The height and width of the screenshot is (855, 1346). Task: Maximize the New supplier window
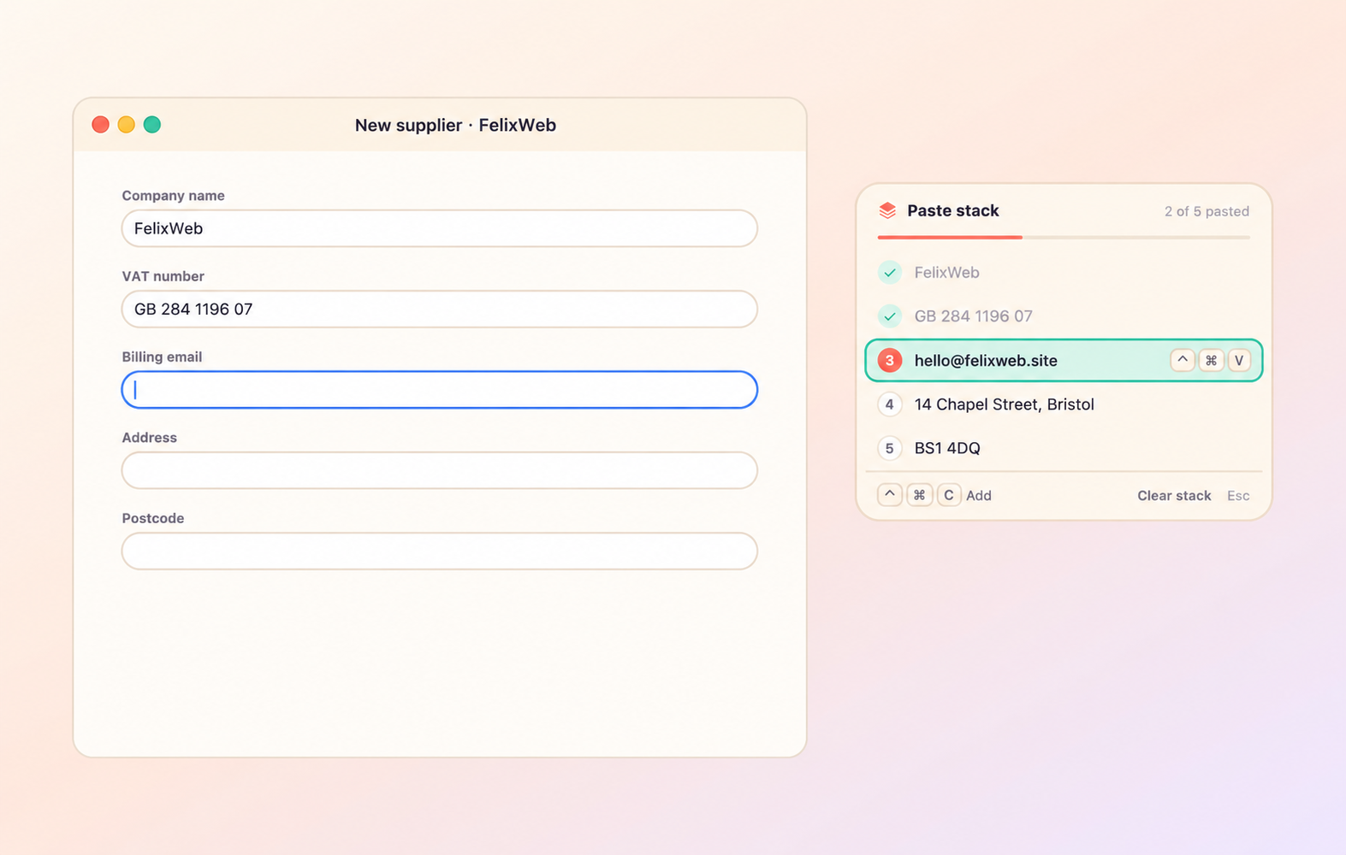pyautogui.click(x=152, y=125)
